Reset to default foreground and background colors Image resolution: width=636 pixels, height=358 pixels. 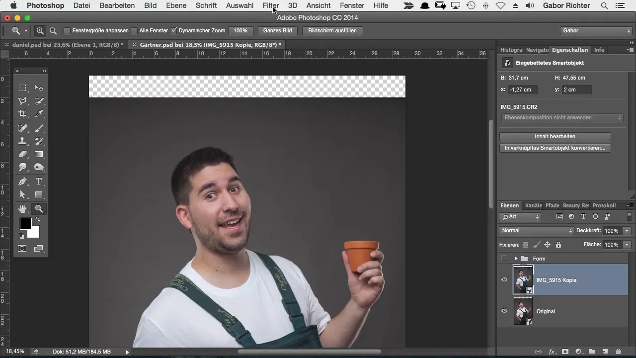pos(21,236)
